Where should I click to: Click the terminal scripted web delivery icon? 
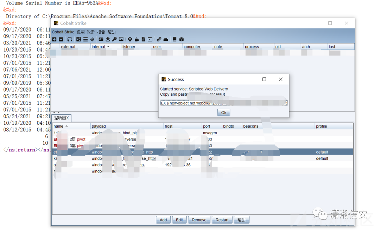point(150,39)
